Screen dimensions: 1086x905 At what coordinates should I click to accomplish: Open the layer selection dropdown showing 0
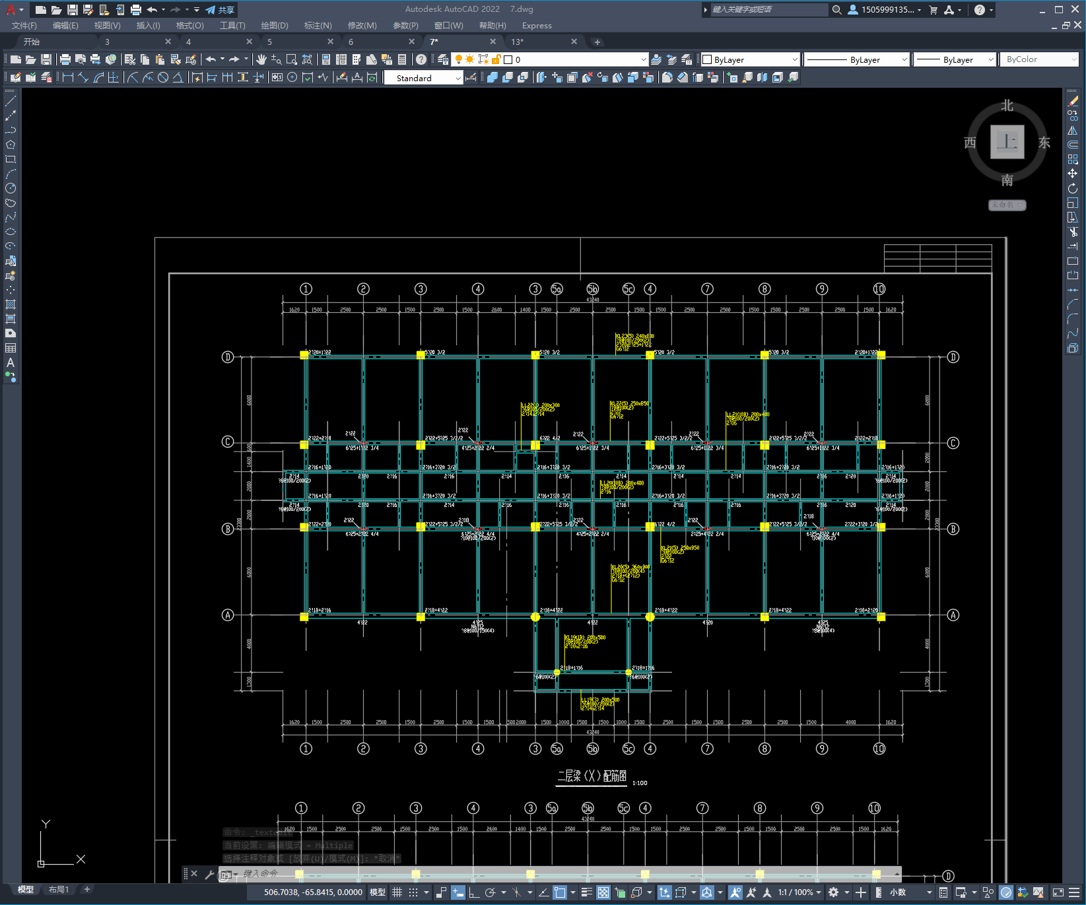[x=549, y=59]
